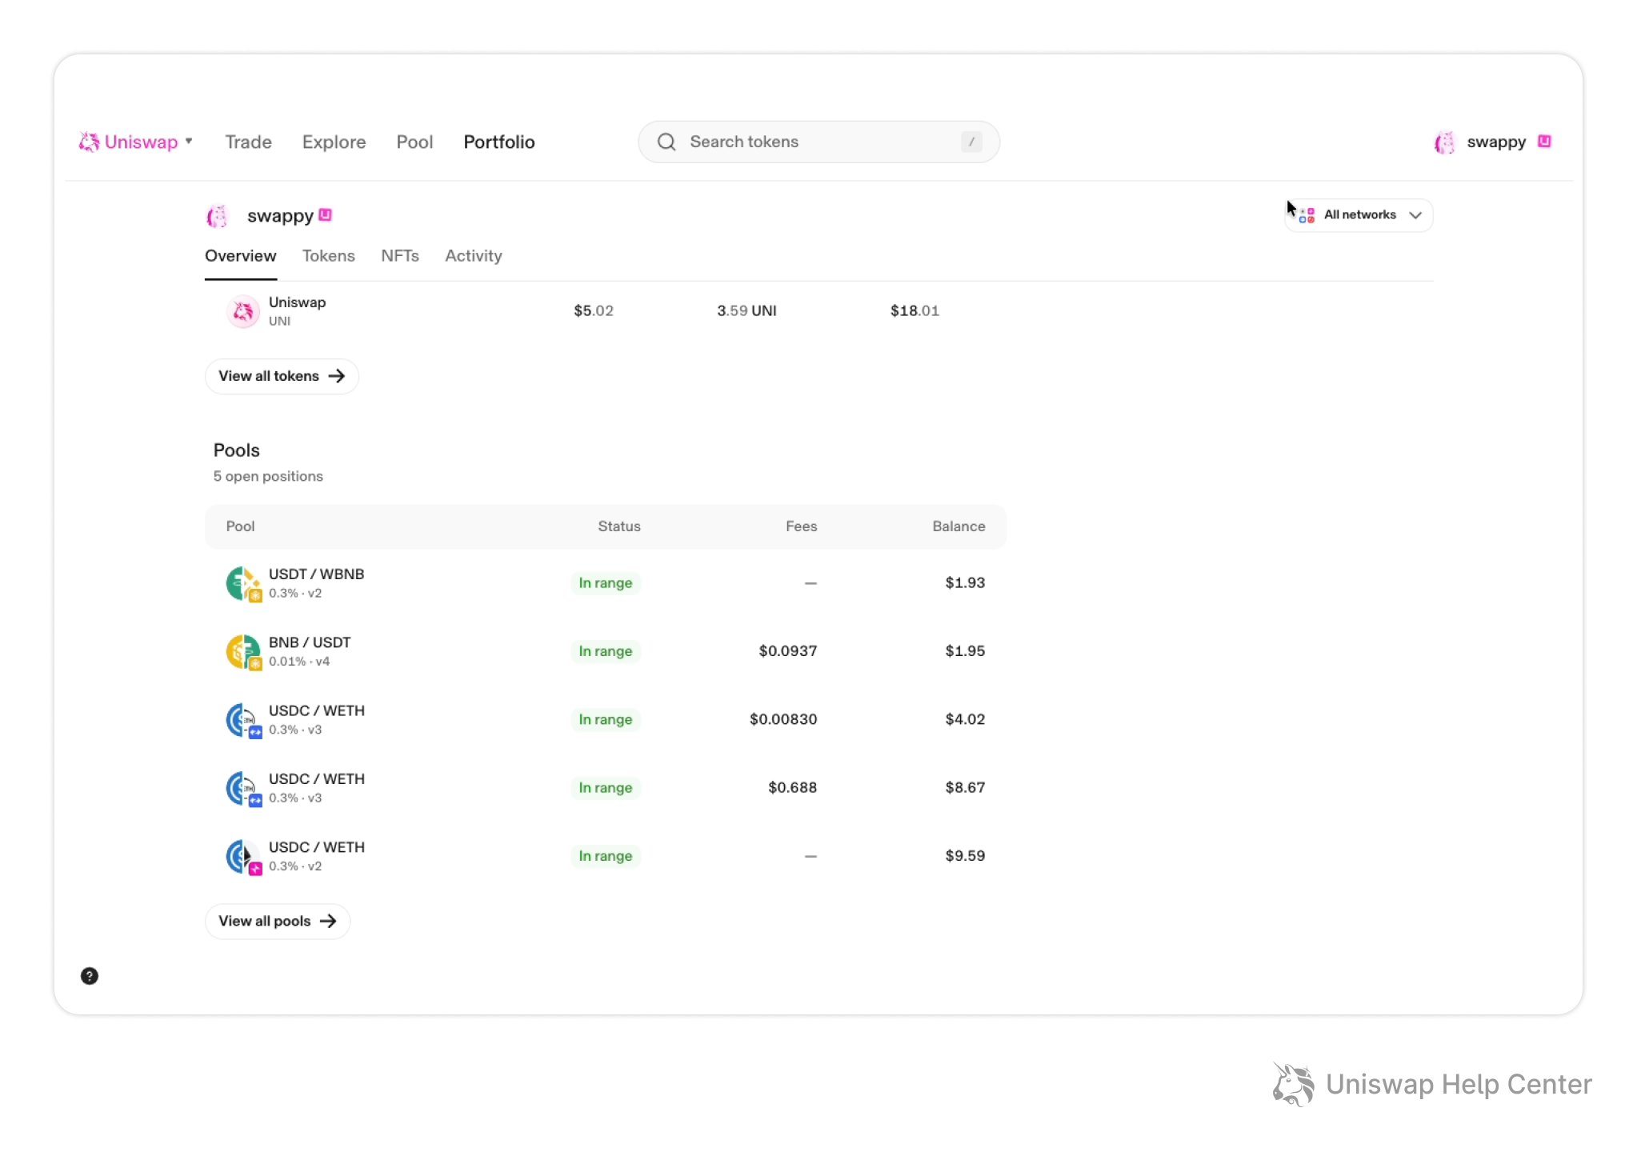Click the All networks chevron arrow

pyautogui.click(x=1415, y=215)
